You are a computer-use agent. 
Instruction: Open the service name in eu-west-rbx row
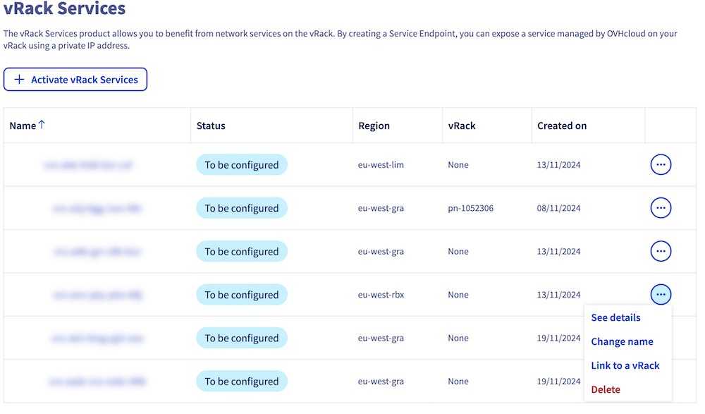[x=97, y=295]
